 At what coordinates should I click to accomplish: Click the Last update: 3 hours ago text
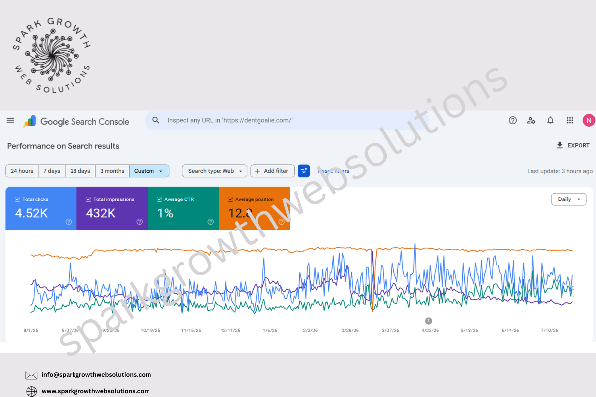[560, 171]
